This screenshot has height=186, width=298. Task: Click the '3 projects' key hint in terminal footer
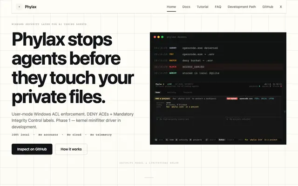pos(196,140)
